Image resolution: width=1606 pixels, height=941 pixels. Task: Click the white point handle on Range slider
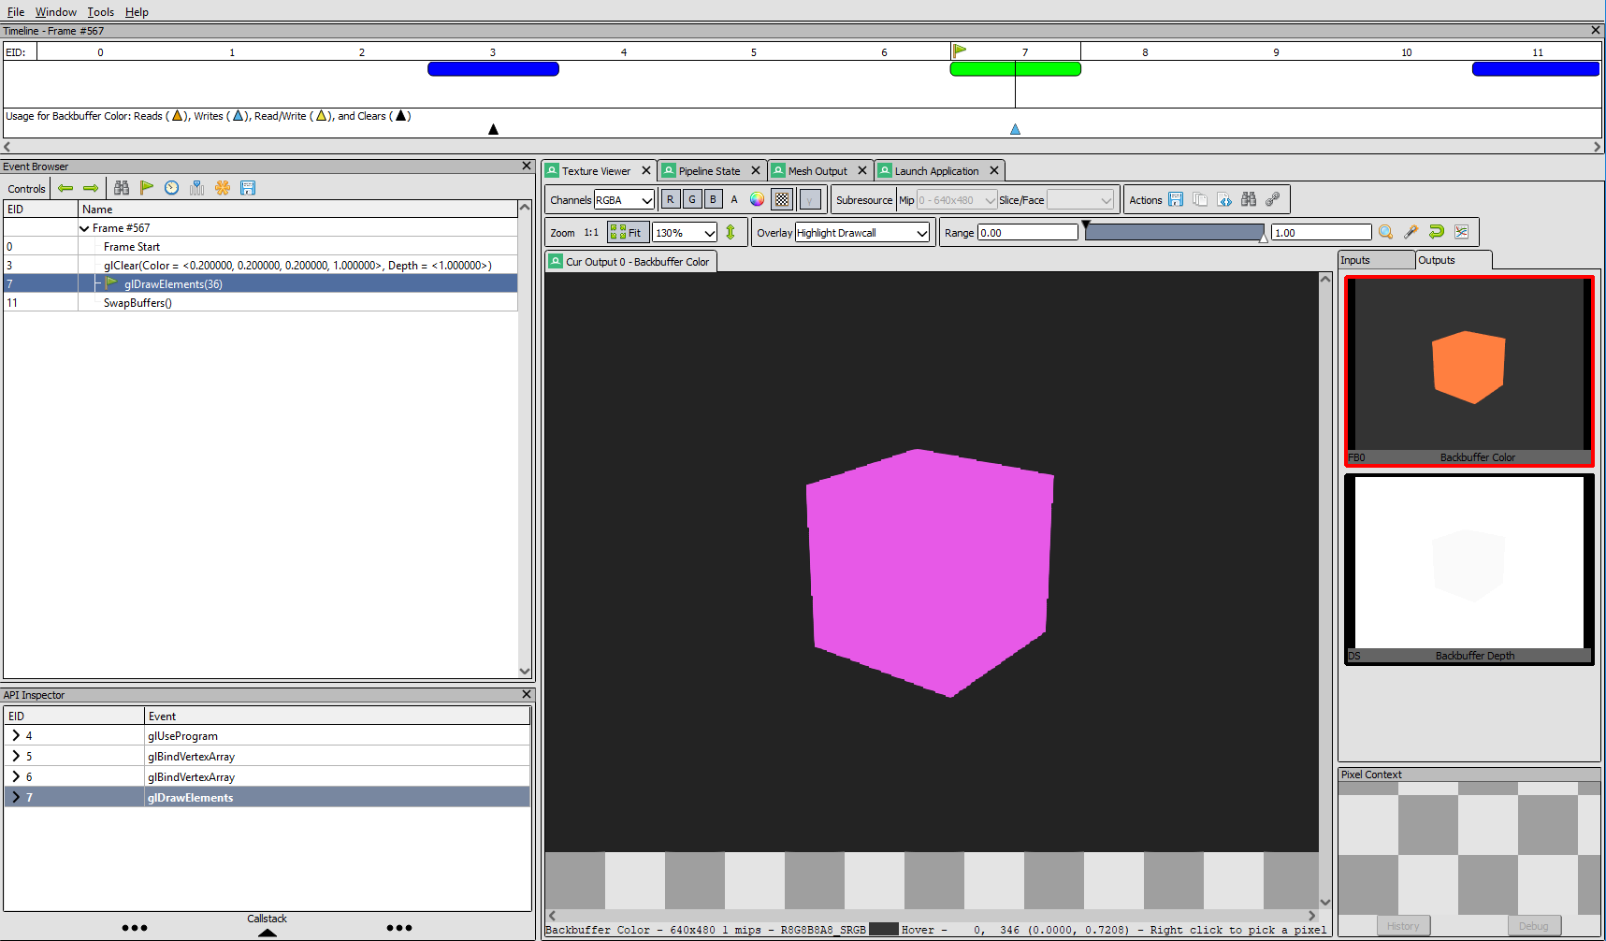coord(1264,238)
